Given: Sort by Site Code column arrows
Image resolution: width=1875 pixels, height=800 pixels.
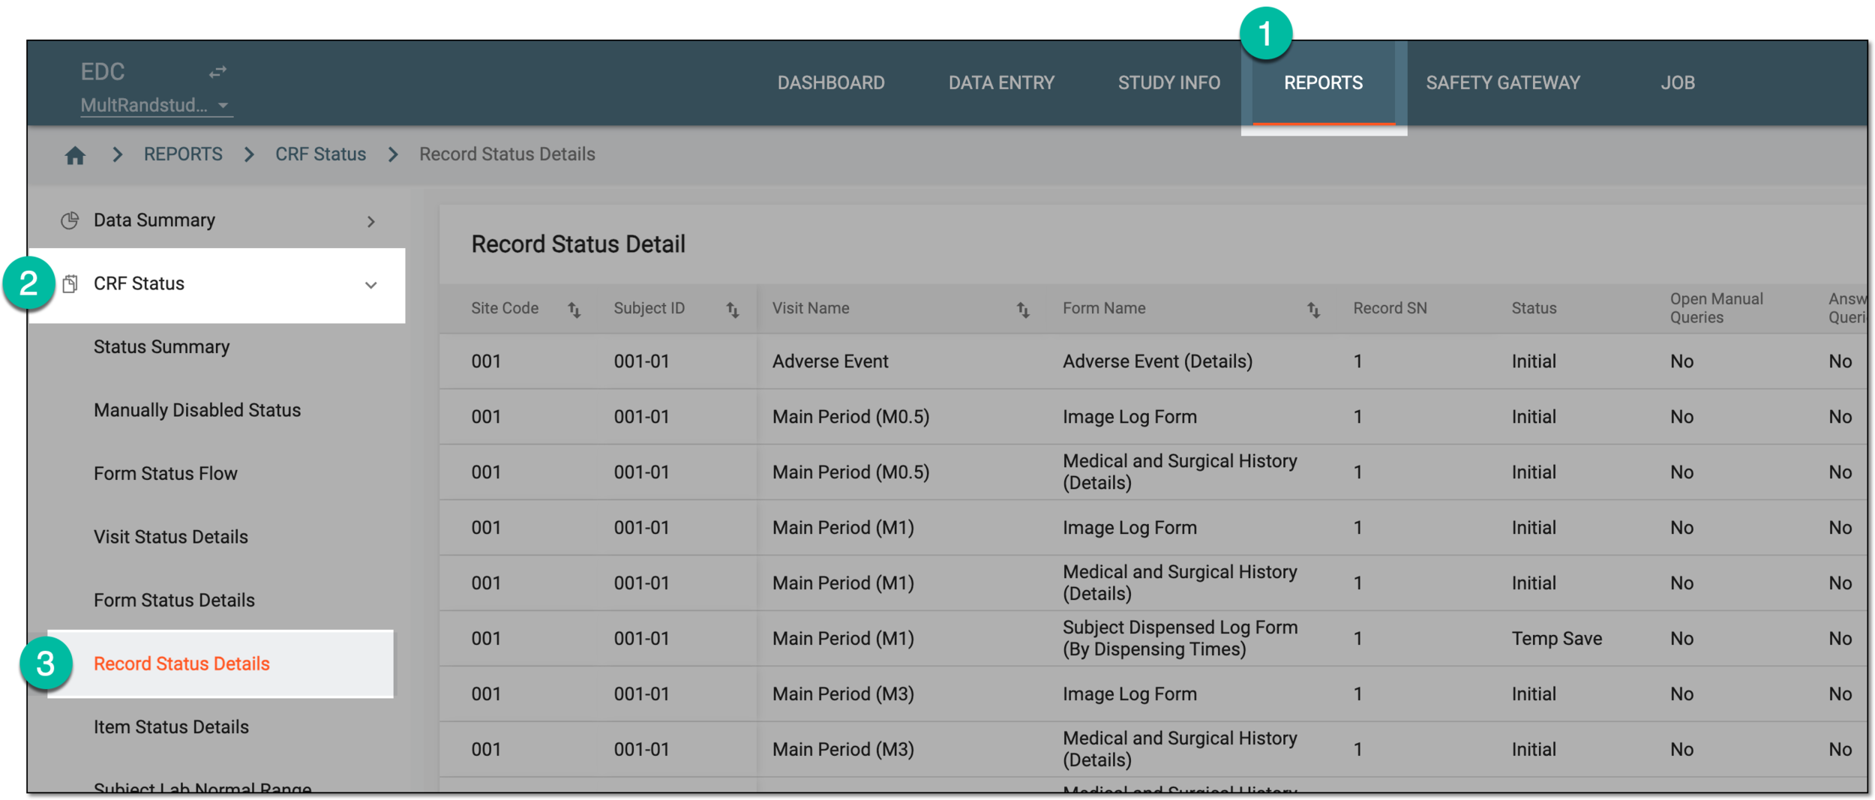Looking at the screenshot, I should click(574, 310).
